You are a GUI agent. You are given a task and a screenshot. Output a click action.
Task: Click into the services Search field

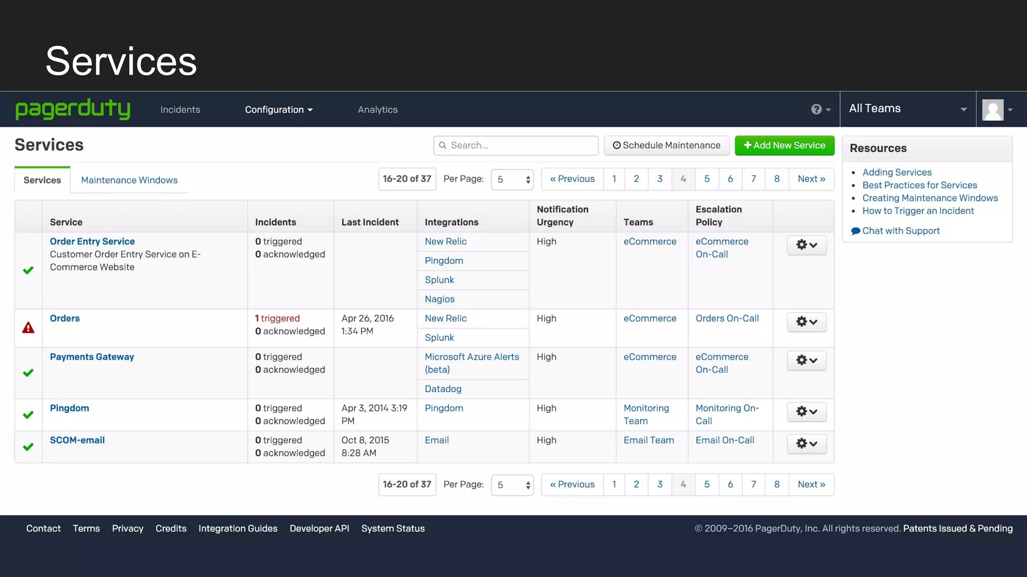(x=517, y=145)
